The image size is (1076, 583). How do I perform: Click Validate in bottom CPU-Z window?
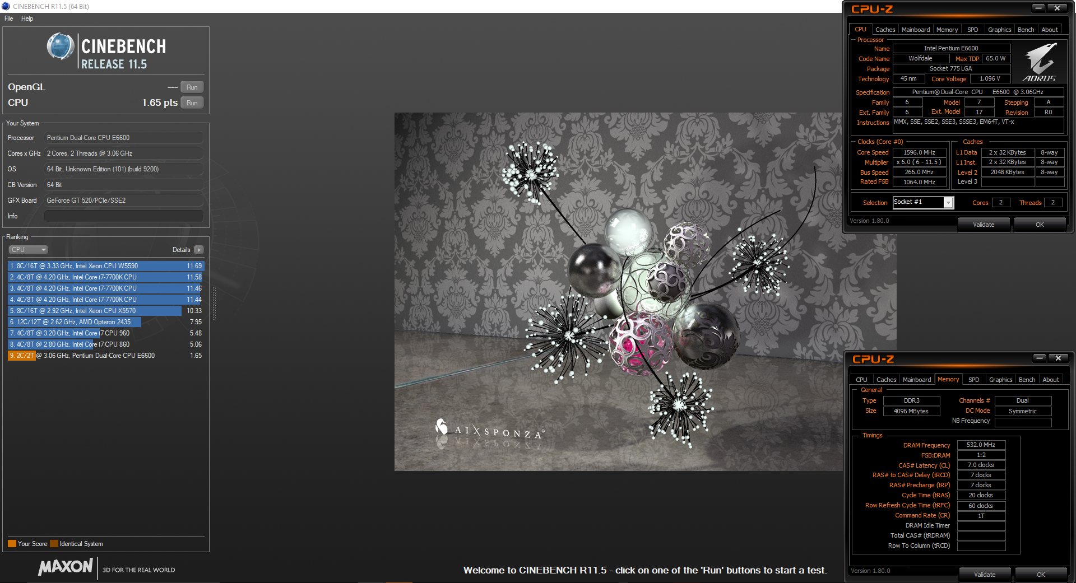[x=985, y=575]
